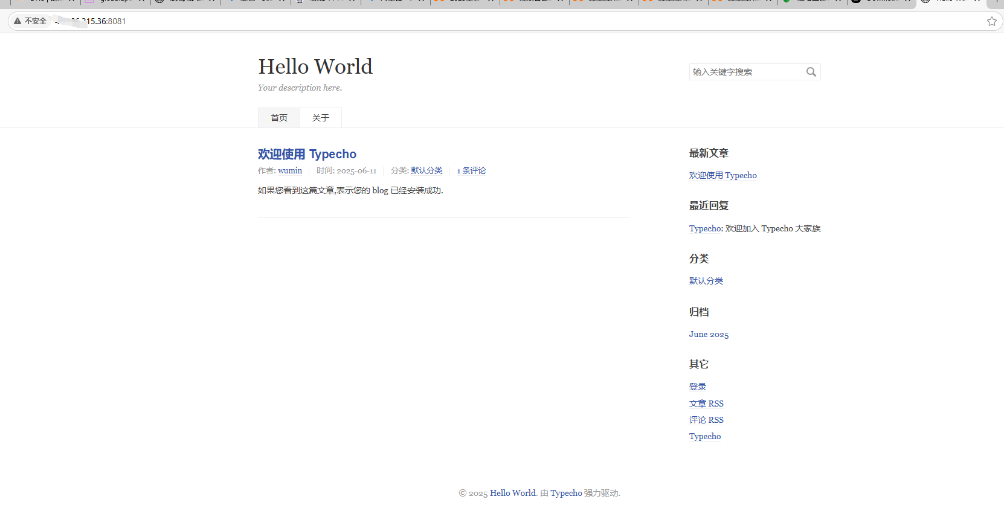This screenshot has height=505, width=1004.
Task: Open the 登录 login link
Action: tap(698, 387)
